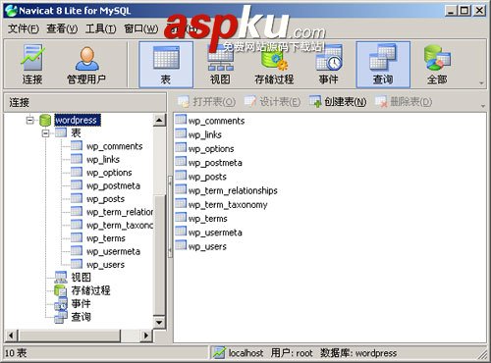Select wp_comments in the tree

point(115,146)
